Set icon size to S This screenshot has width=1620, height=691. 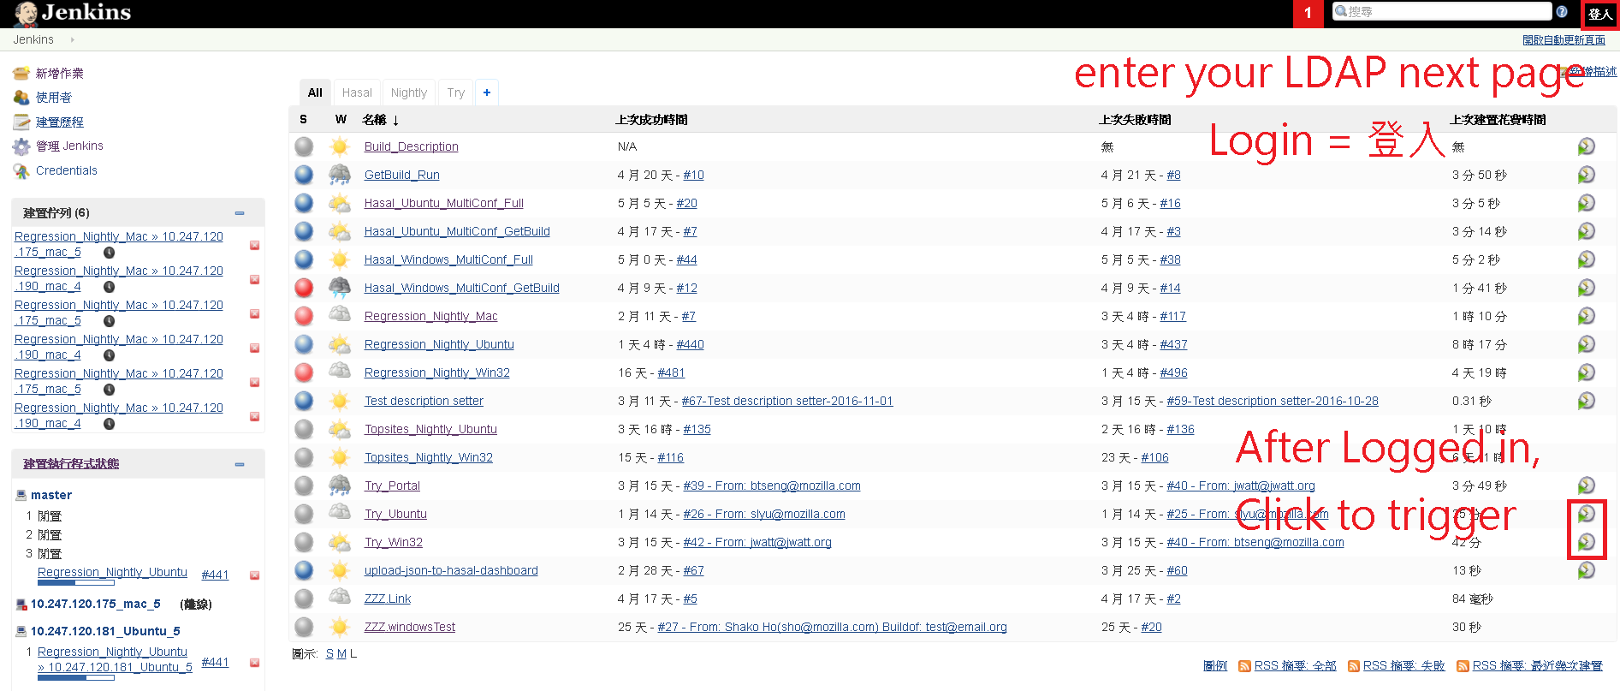pyautogui.click(x=329, y=653)
